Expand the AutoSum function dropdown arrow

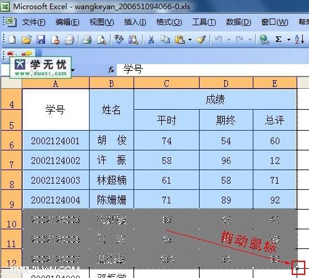pyautogui.click(x=289, y=39)
